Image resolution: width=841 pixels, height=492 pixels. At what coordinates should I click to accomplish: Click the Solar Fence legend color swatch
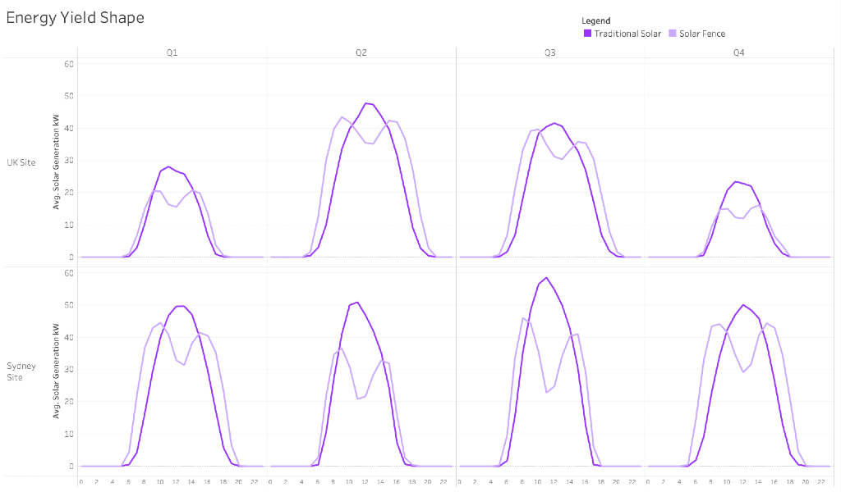point(673,34)
